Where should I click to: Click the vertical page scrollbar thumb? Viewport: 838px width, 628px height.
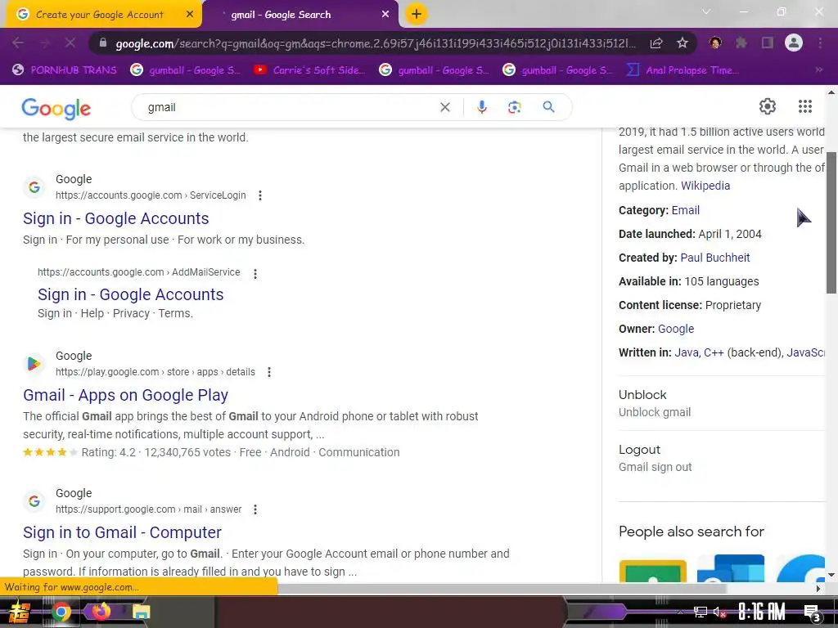tap(831, 222)
